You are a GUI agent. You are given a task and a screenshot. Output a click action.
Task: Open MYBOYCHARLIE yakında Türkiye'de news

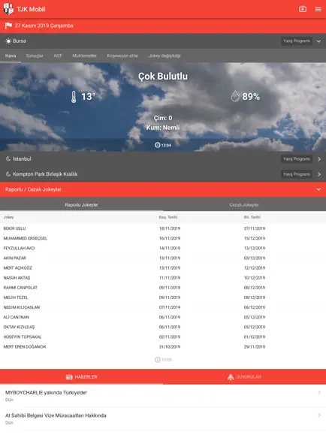click(x=163, y=396)
